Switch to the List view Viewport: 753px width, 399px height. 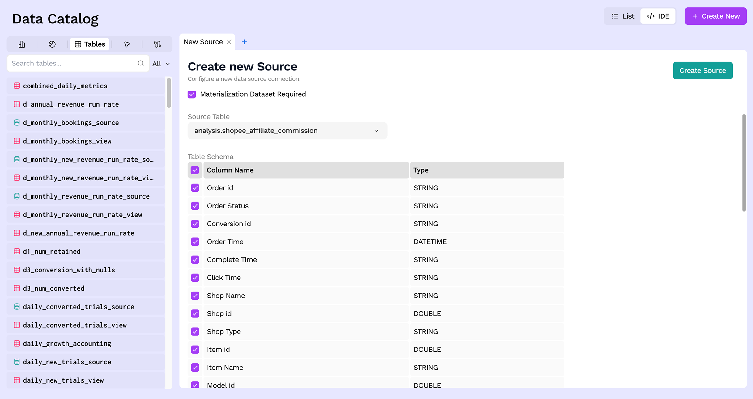(x=623, y=16)
